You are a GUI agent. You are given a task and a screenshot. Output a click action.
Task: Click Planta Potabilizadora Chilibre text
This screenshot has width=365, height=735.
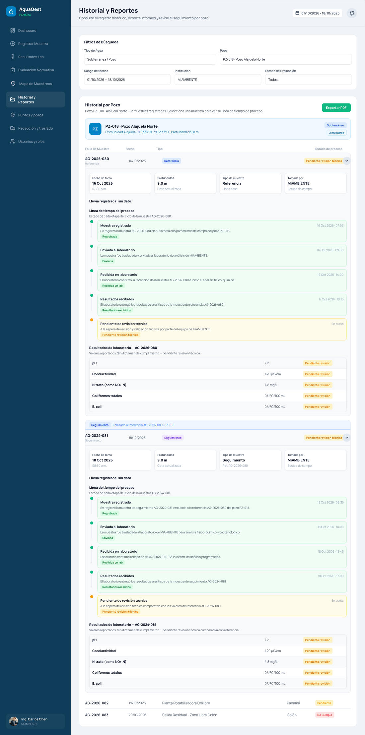coord(186,703)
